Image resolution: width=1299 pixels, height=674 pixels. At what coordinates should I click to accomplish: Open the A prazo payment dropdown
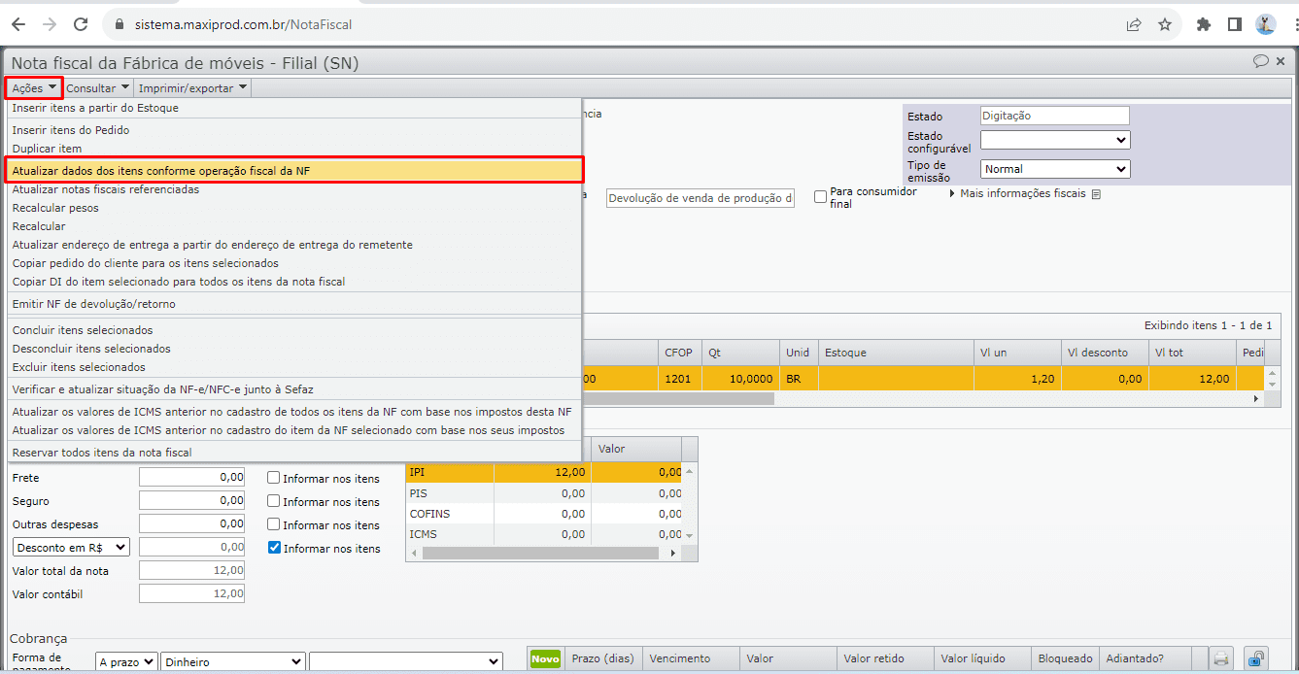pos(126,661)
